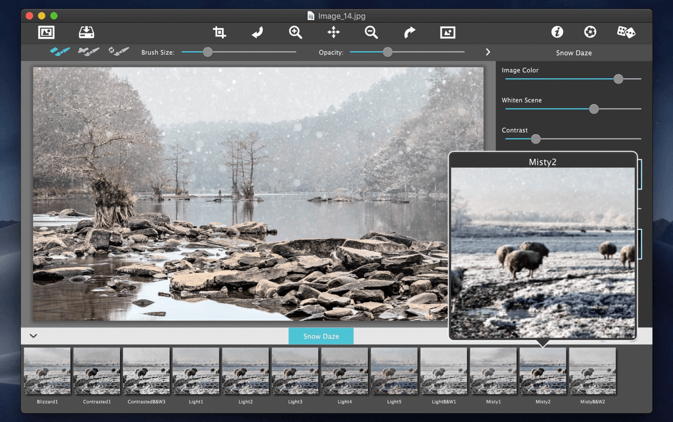
Task: Click the blue Snow Daze tab button
Action: (x=321, y=336)
